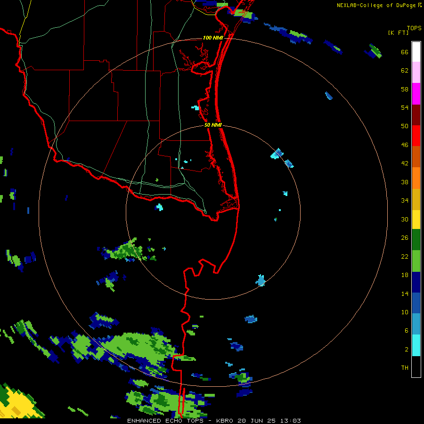Click the '18' legend value

[x=405, y=275]
